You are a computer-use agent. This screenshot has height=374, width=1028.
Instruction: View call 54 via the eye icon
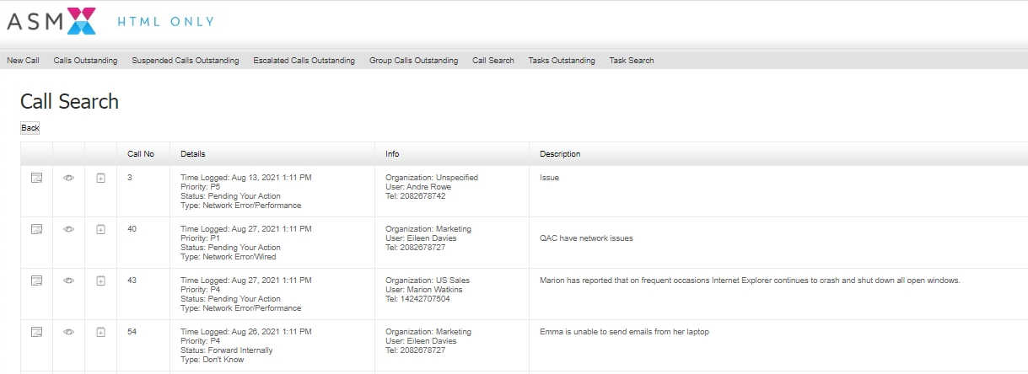click(x=69, y=332)
